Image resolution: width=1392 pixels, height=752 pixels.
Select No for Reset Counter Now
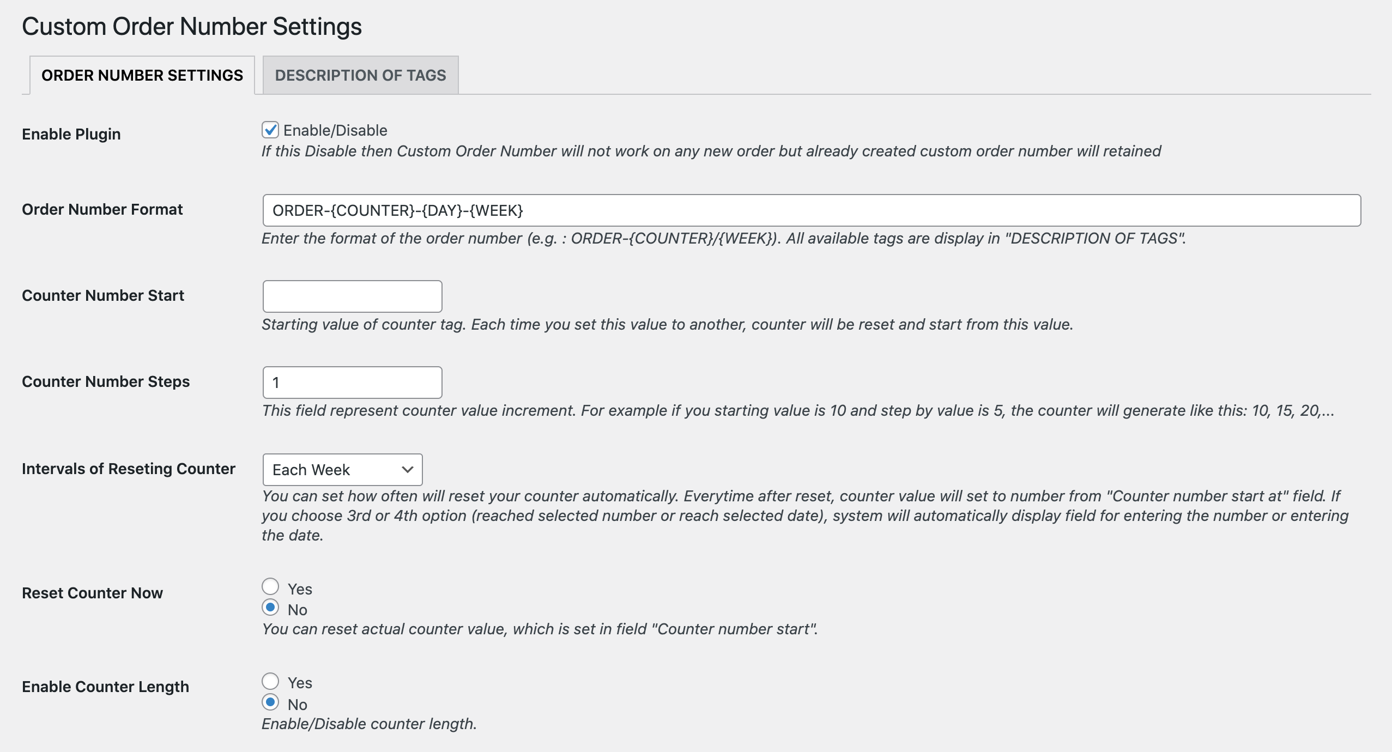pyautogui.click(x=271, y=609)
